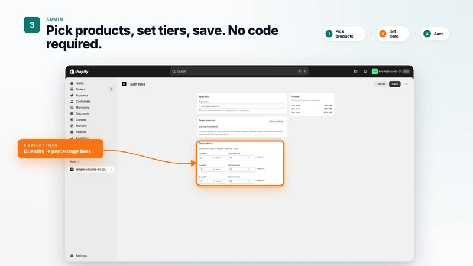The image size is (473, 266).
Task: Click the rule name input field
Action: 242,106
